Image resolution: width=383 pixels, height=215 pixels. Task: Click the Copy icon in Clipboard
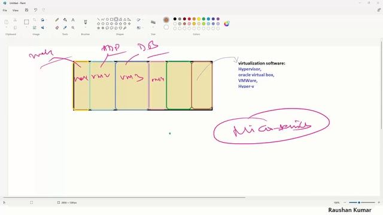(15, 27)
